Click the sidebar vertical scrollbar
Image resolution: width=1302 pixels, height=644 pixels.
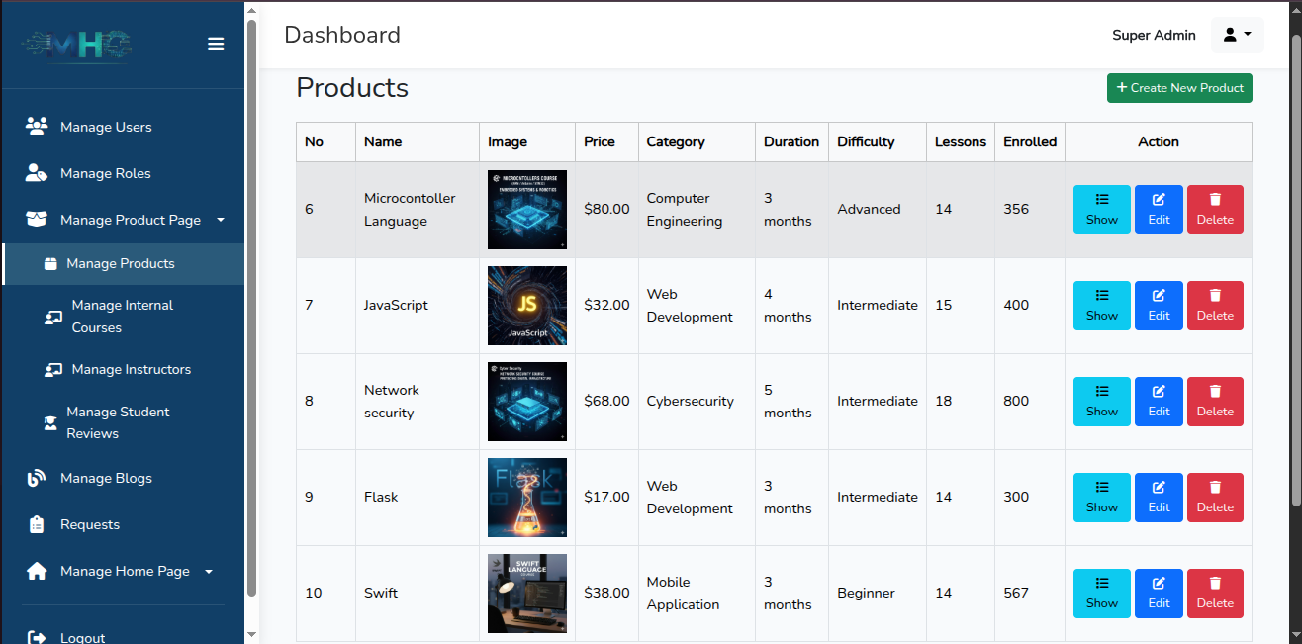tap(251, 307)
